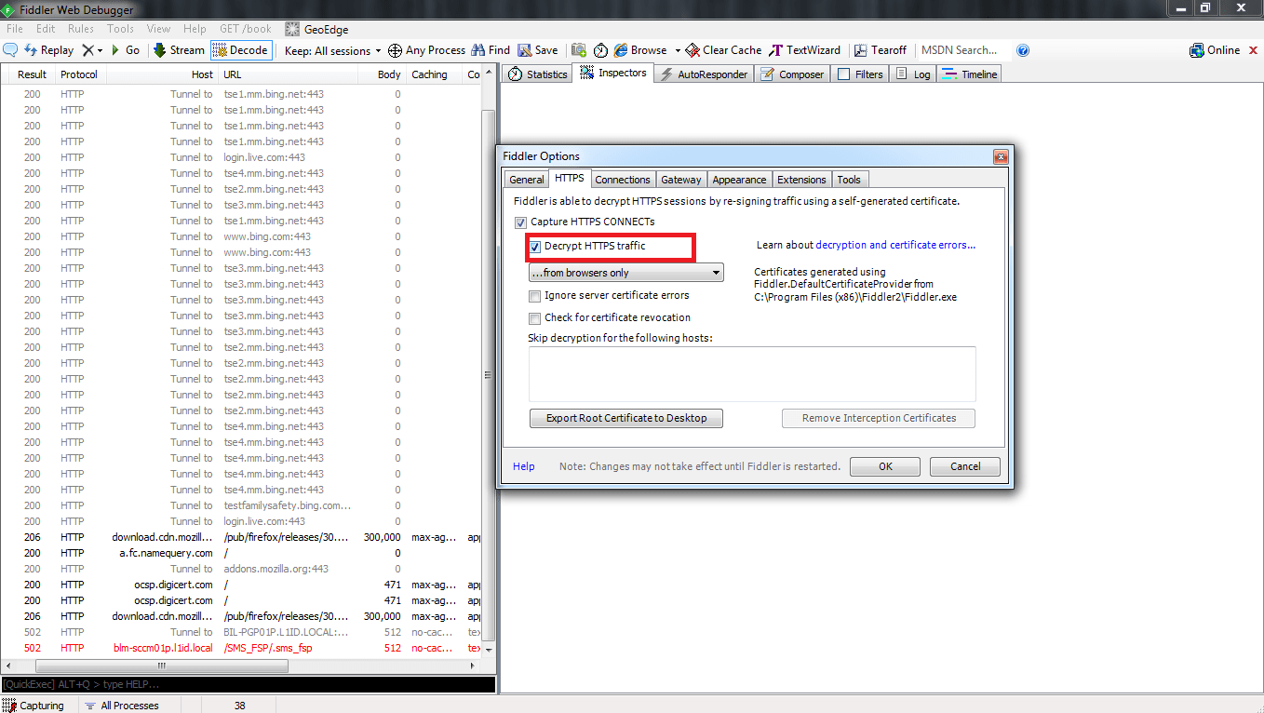This screenshot has width=1264, height=713.
Task: Click the Replay toolbar button
Action: pyautogui.click(x=48, y=50)
